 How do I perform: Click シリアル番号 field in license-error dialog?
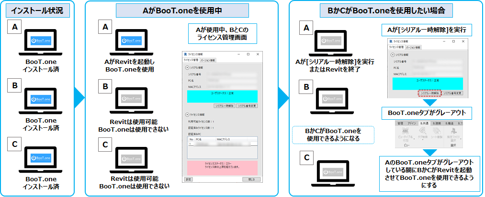point(232,74)
